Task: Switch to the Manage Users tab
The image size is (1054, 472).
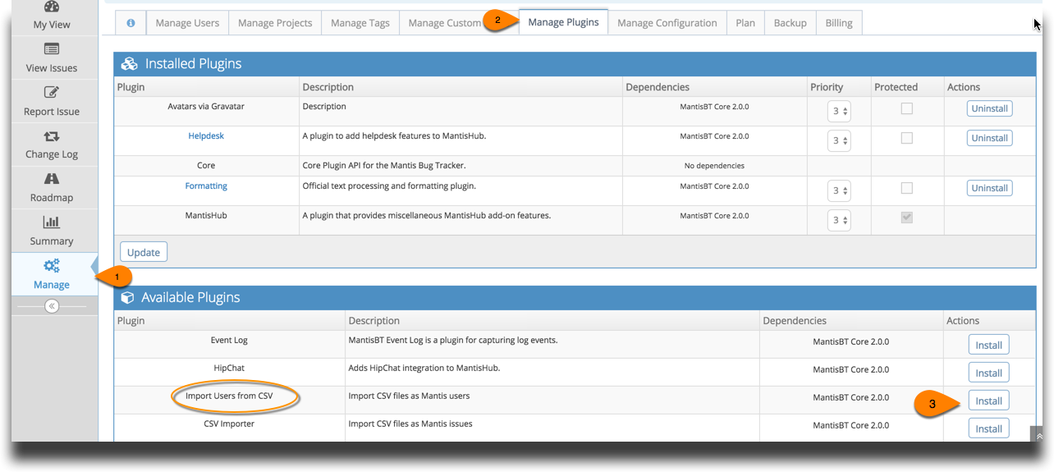Action: coord(187,23)
